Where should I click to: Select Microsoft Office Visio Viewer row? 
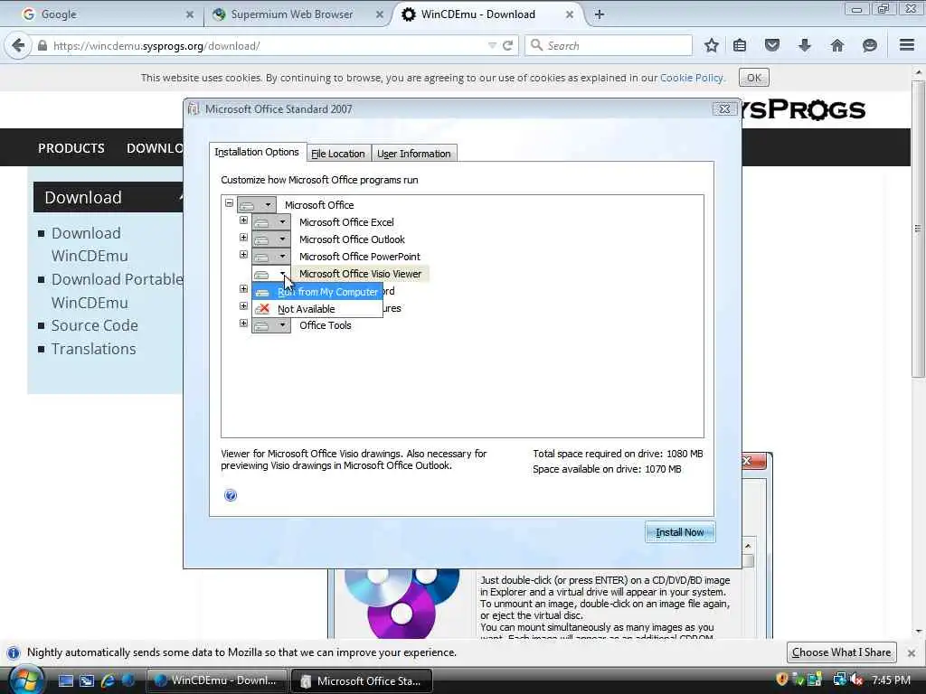[x=360, y=274]
